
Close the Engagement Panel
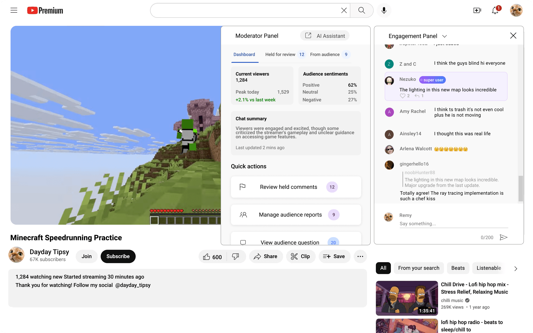click(x=513, y=36)
